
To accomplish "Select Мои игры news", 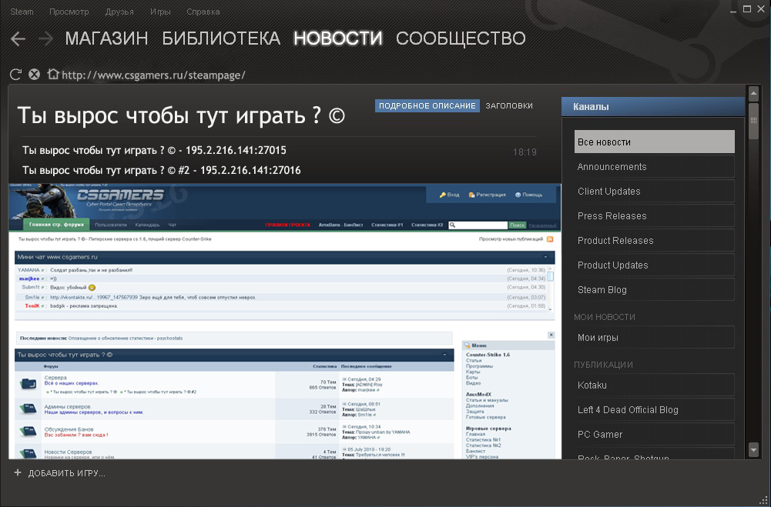I will click(x=655, y=338).
